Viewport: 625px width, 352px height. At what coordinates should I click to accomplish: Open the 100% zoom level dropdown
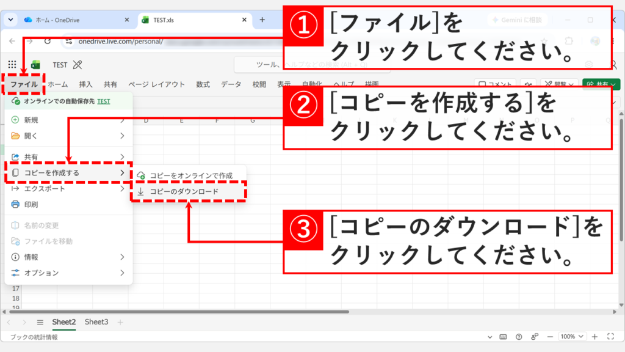click(x=572, y=337)
